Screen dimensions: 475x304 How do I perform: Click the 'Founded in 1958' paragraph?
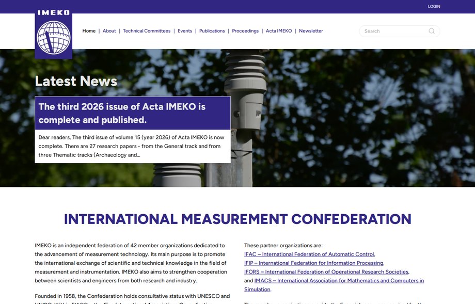(132, 299)
